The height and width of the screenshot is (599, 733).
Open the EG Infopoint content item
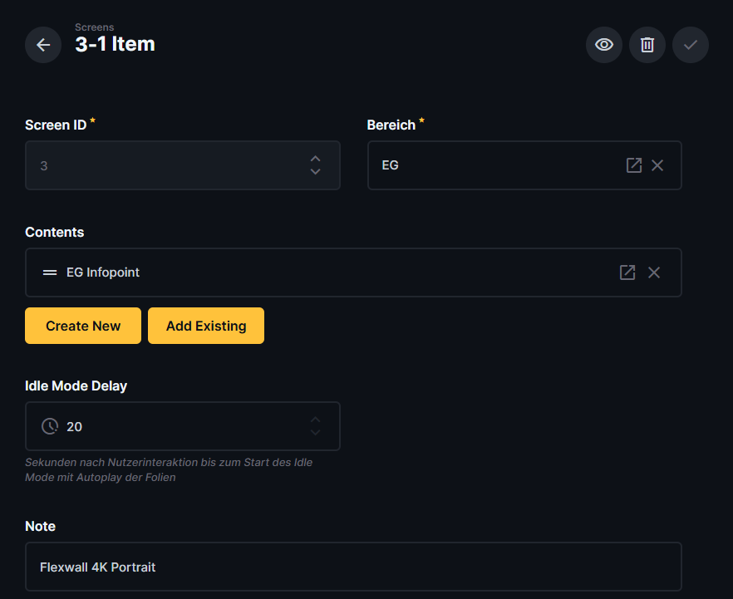627,272
